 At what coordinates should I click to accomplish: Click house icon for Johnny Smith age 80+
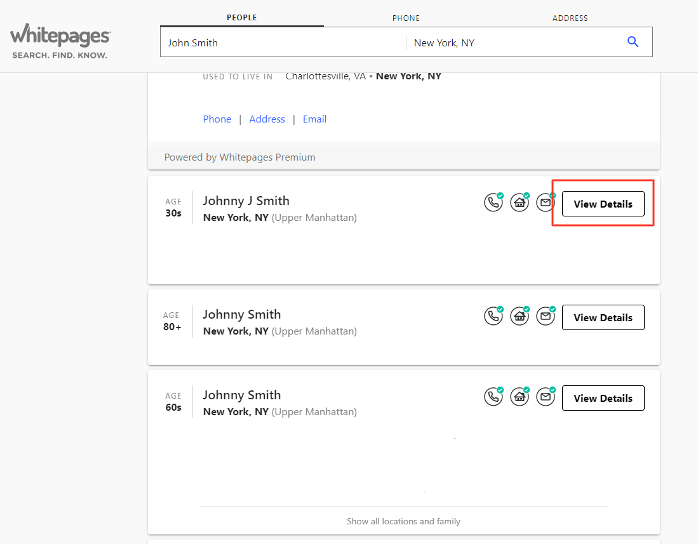coord(520,316)
